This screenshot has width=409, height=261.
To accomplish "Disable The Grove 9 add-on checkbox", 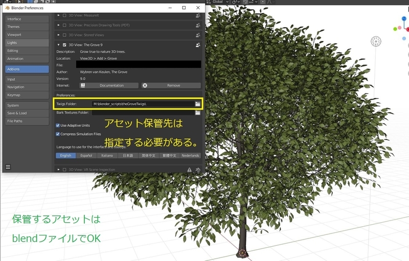I will click(64, 45).
